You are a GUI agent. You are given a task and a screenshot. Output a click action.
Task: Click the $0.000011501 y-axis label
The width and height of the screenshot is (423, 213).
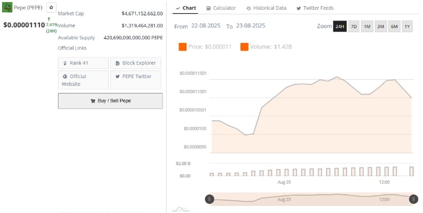(193, 74)
